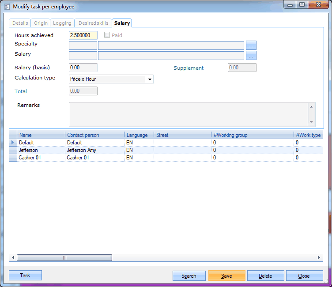
Task: Open the Logging tab
Action: (62, 23)
